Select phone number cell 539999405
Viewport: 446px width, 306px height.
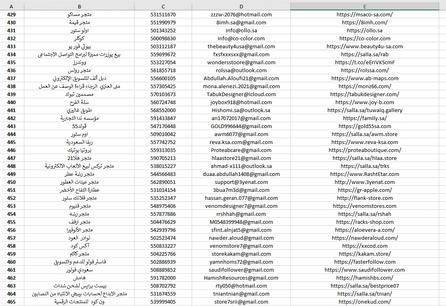tap(163, 301)
